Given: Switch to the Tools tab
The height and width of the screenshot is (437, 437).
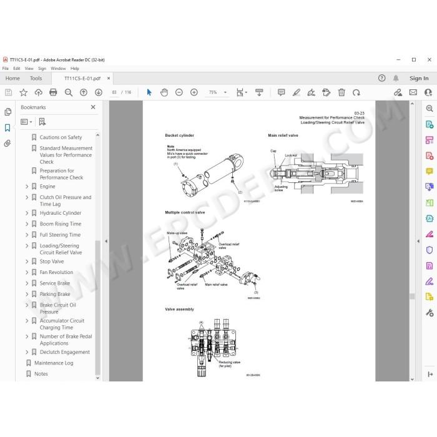Looking at the screenshot, I should click(36, 78).
